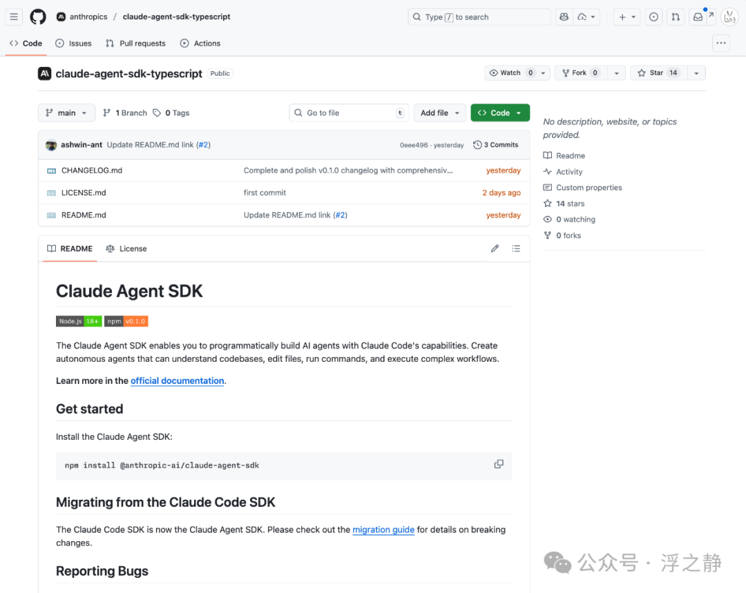Copy the npm install command
This screenshot has width=746, height=593.
499,465
